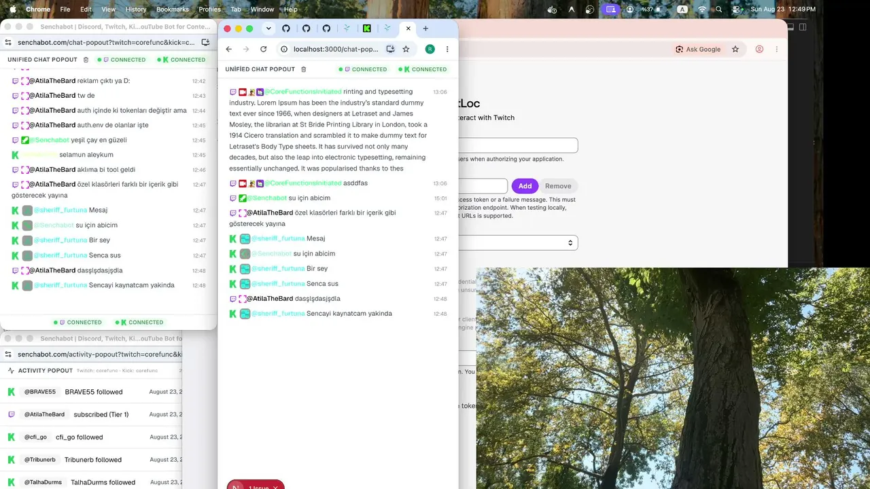
Task: Open the File menu
Action: (65, 10)
